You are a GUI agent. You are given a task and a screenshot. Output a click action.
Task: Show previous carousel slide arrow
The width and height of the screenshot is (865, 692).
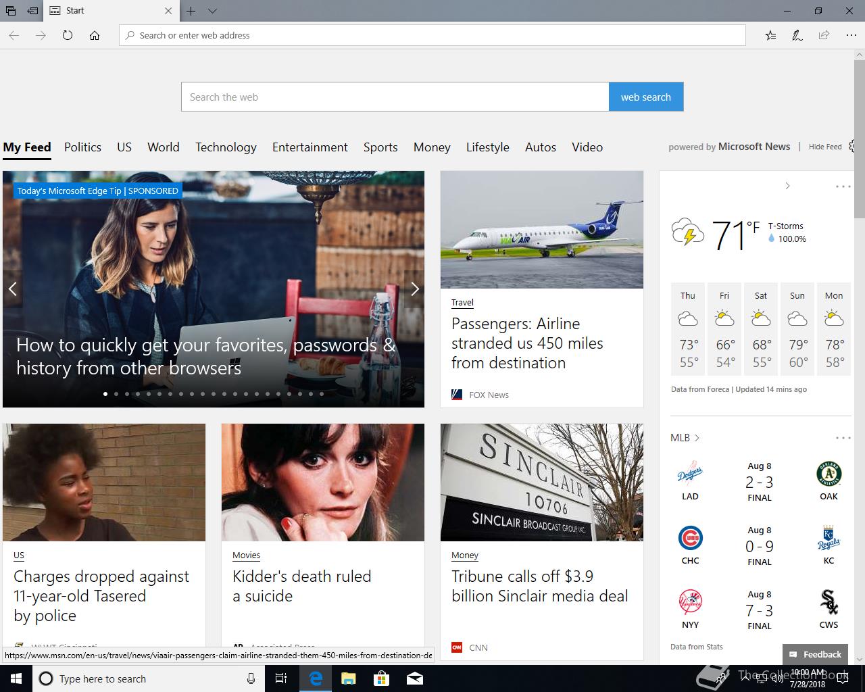pos(12,289)
